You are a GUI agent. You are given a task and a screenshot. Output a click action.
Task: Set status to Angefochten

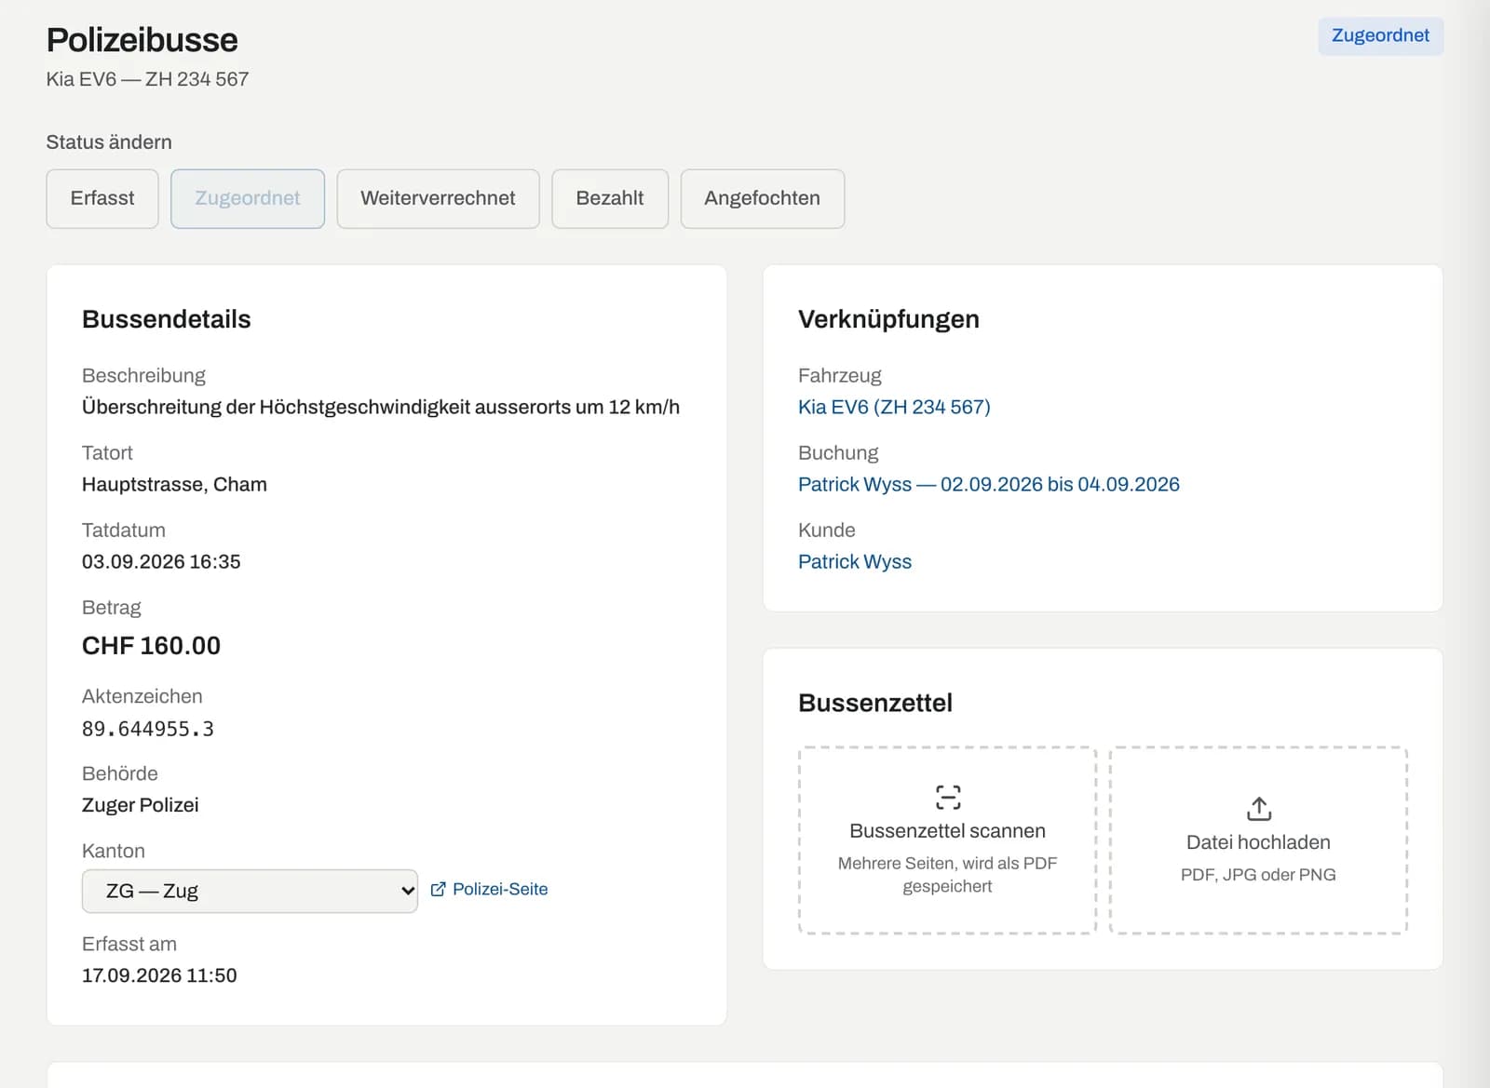763,198
